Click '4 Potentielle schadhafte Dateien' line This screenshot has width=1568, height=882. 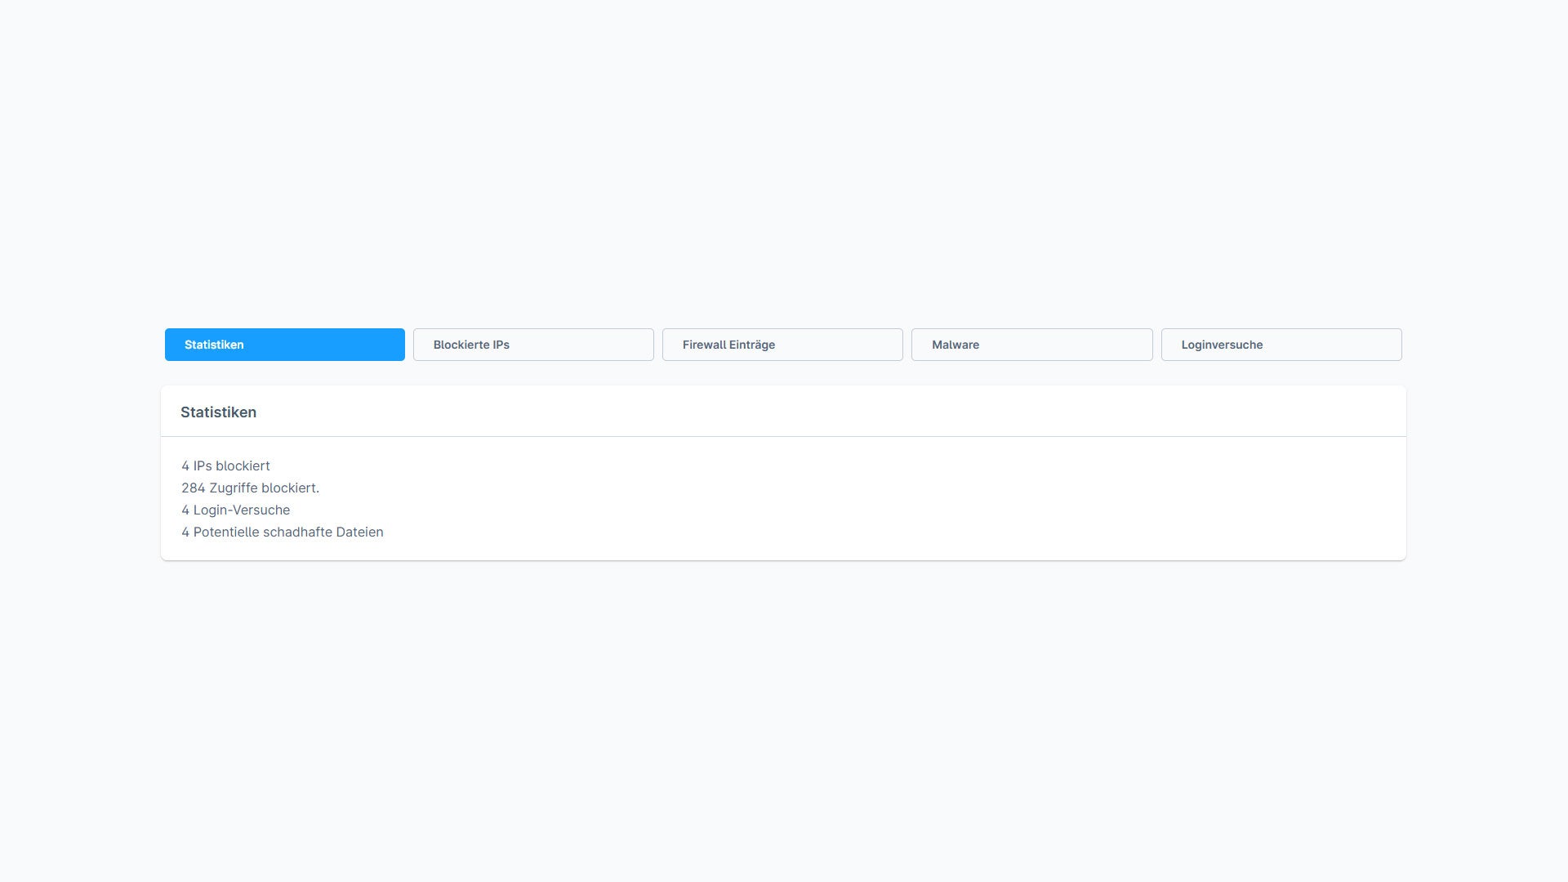point(282,532)
